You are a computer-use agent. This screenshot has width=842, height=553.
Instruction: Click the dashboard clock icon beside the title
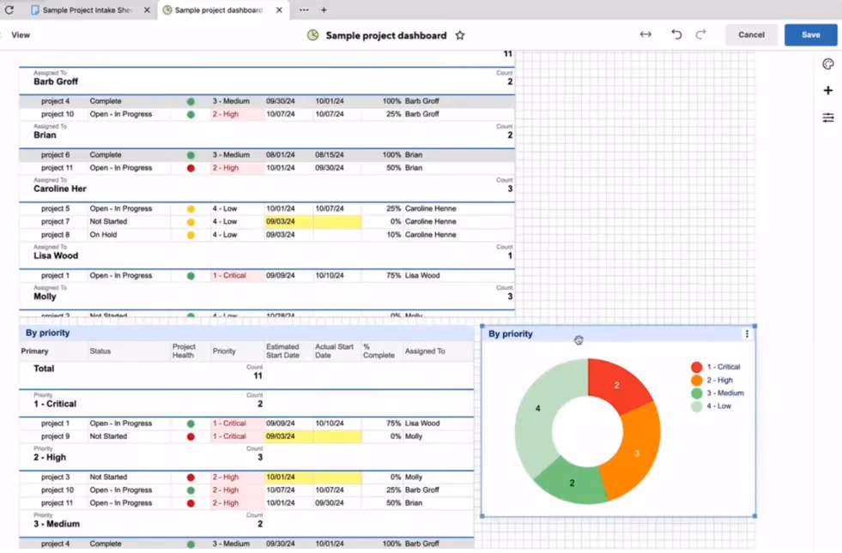(x=312, y=35)
